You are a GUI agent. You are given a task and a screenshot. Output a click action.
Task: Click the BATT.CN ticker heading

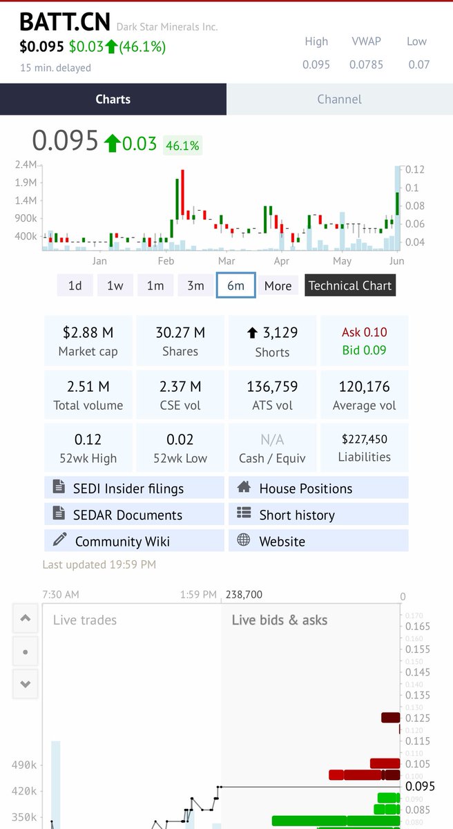[x=65, y=23]
